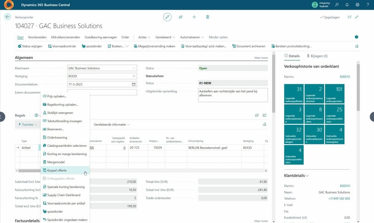The width and height of the screenshot is (374, 223).
Task: Expand the Functies dropdown
Action: pos(28,124)
